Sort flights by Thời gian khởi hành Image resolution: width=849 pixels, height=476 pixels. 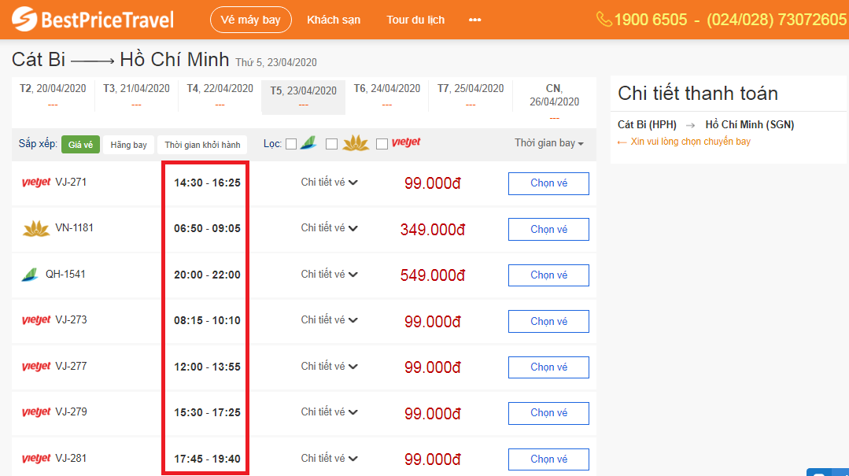(202, 145)
